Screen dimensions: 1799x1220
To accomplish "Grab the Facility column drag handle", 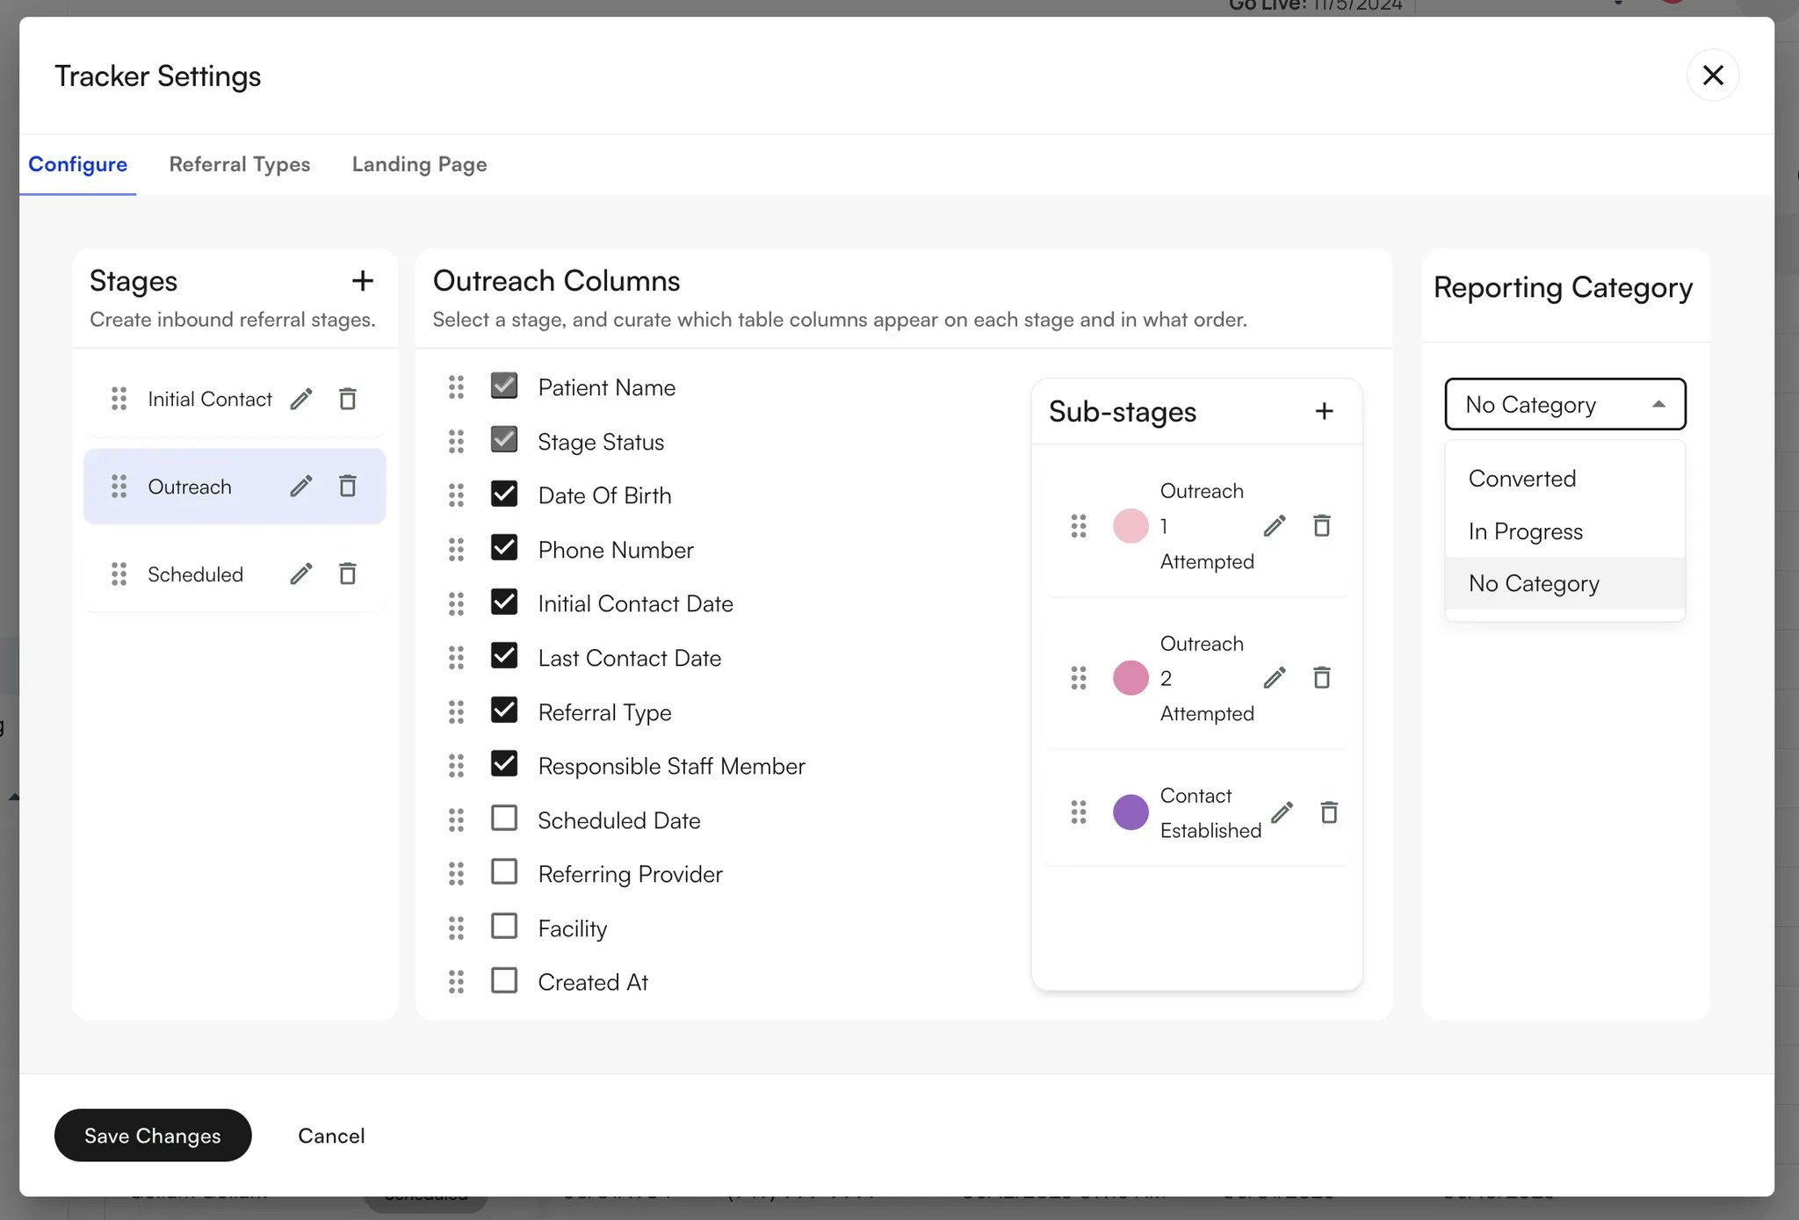I will click(x=456, y=928).
